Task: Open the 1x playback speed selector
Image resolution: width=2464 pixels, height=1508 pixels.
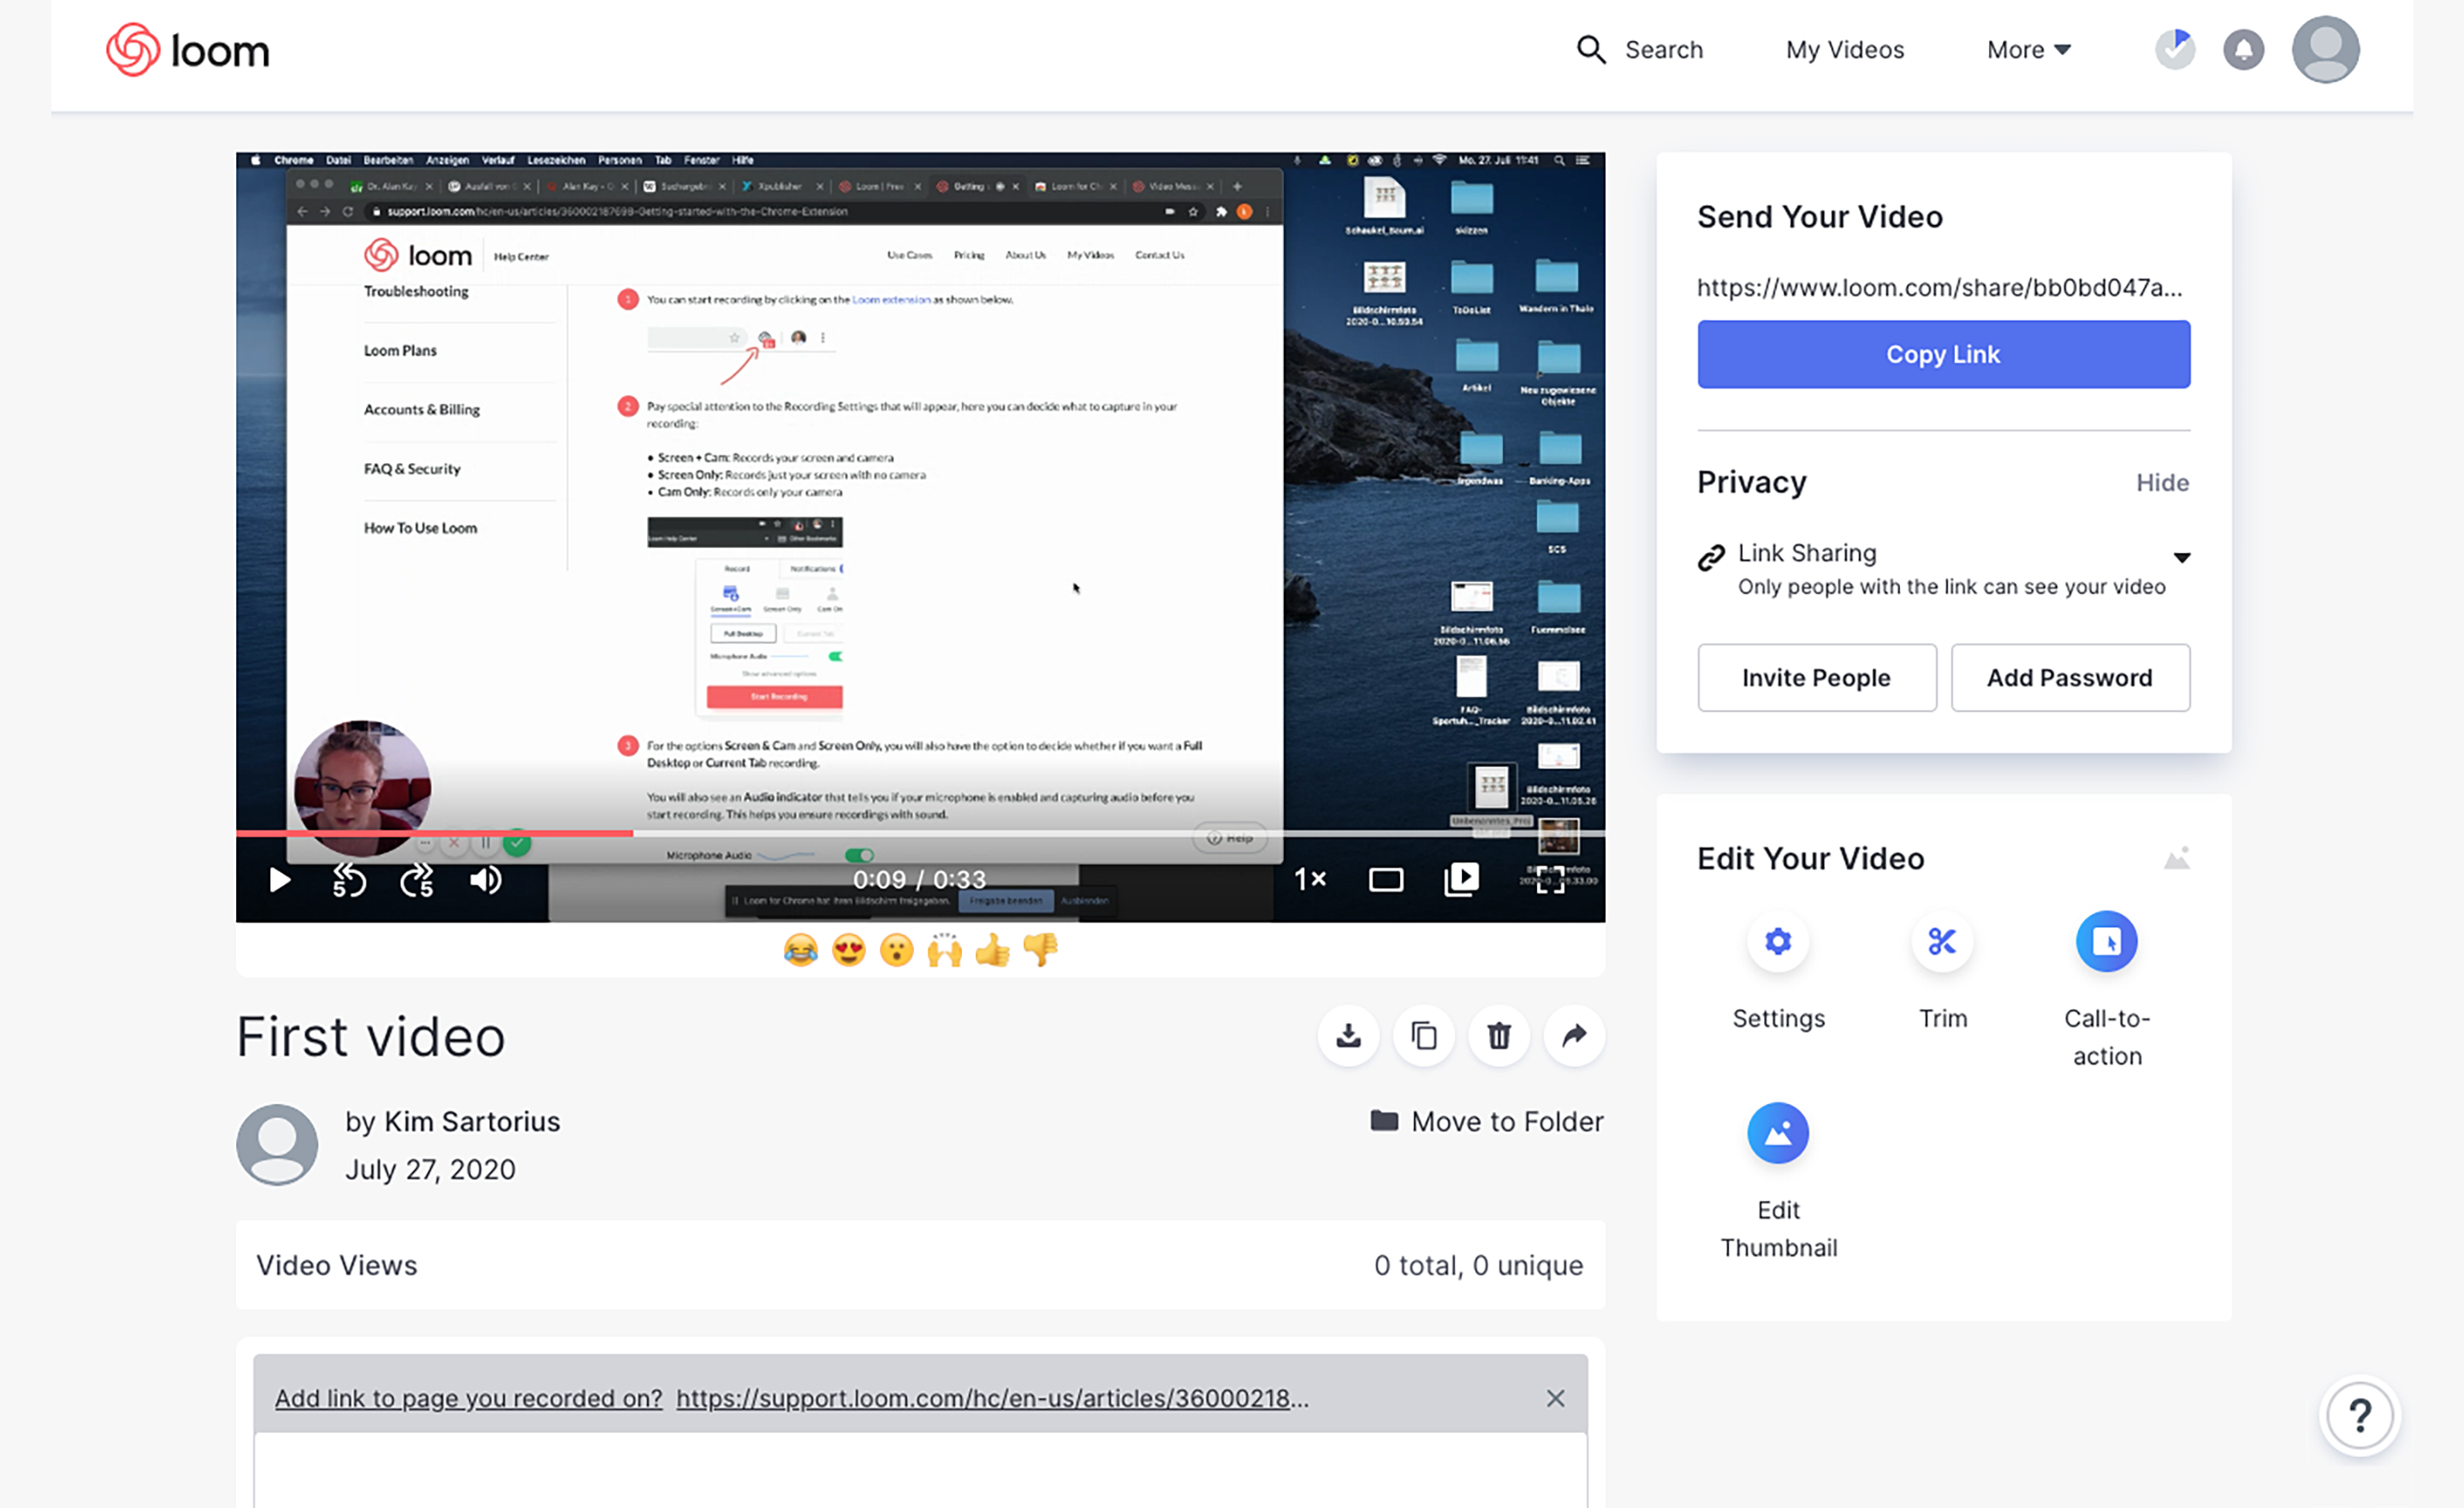Action: (x=1309, y=880)
